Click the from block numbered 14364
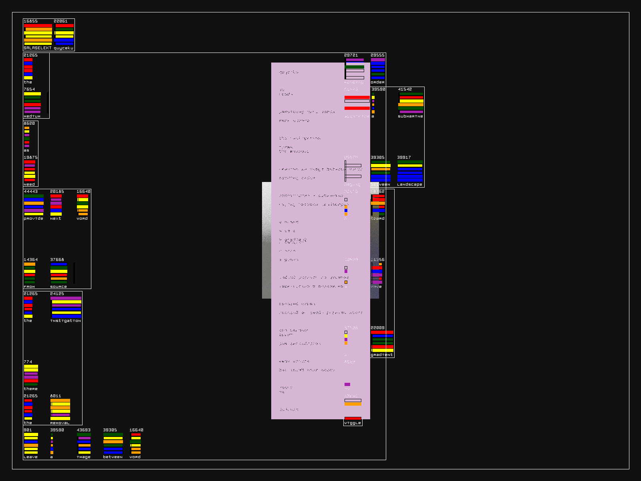This screenshot has width=641, height=481. click(30, 273)
